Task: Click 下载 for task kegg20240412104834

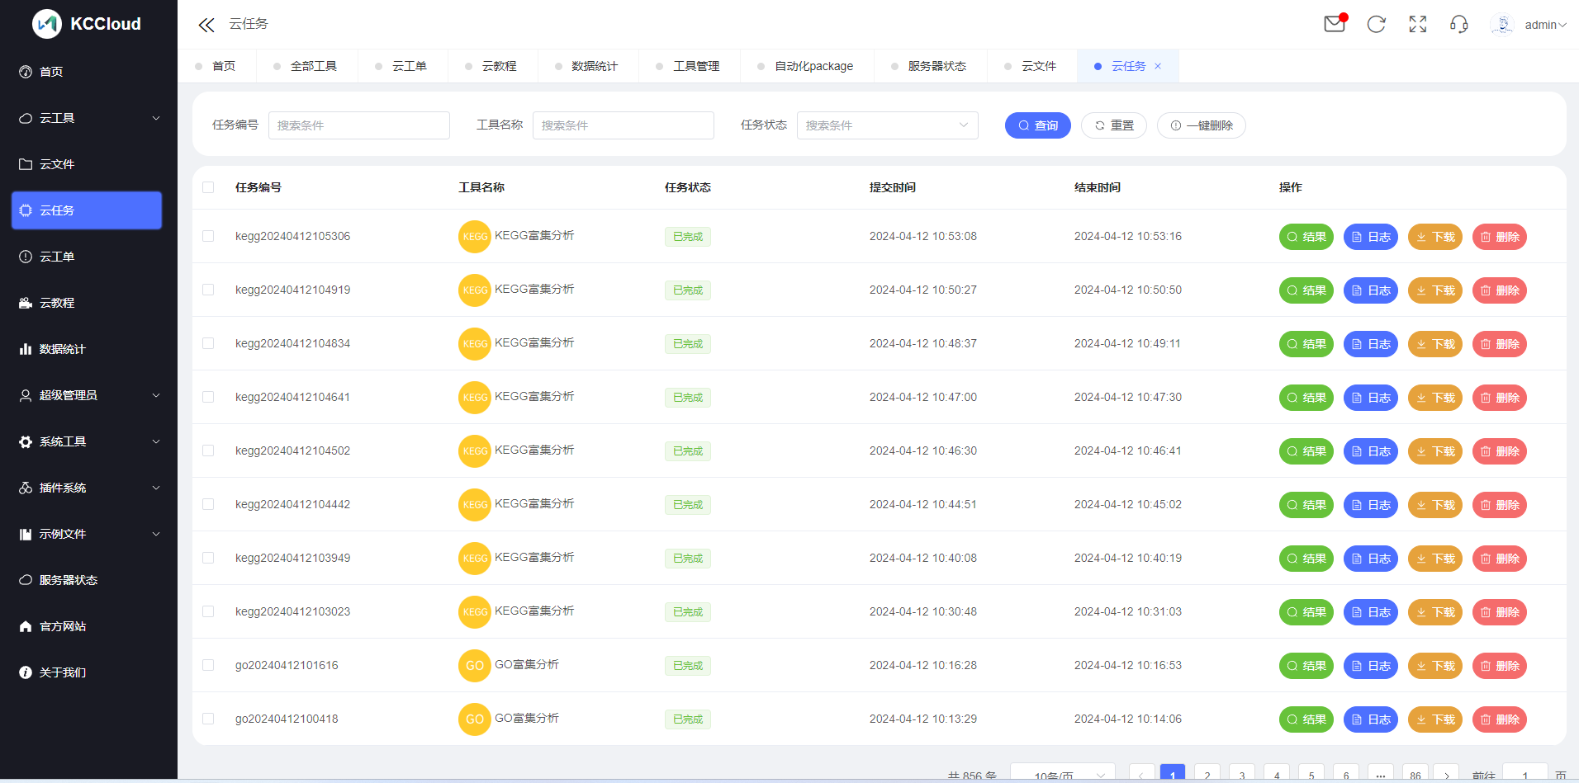Action: pos(1435,344)
